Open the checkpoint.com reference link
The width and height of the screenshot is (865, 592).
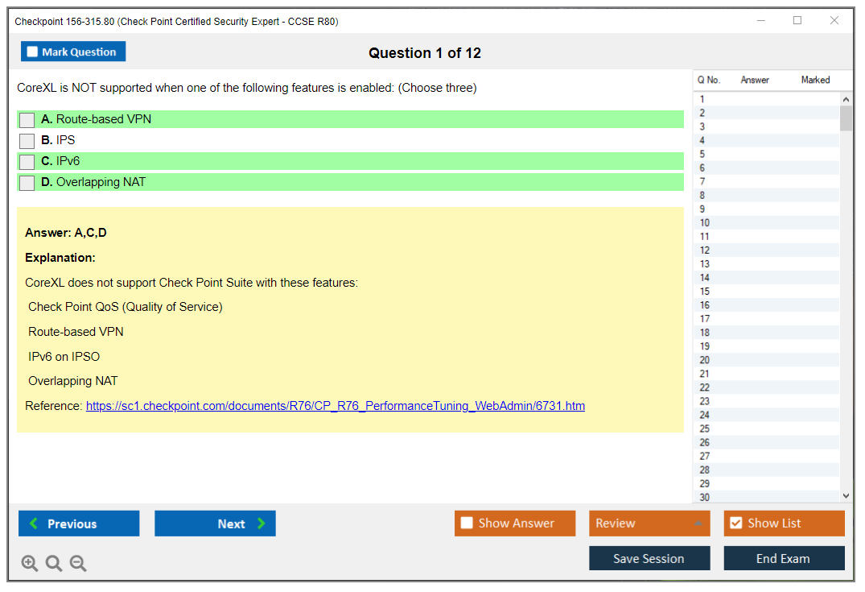335,406
